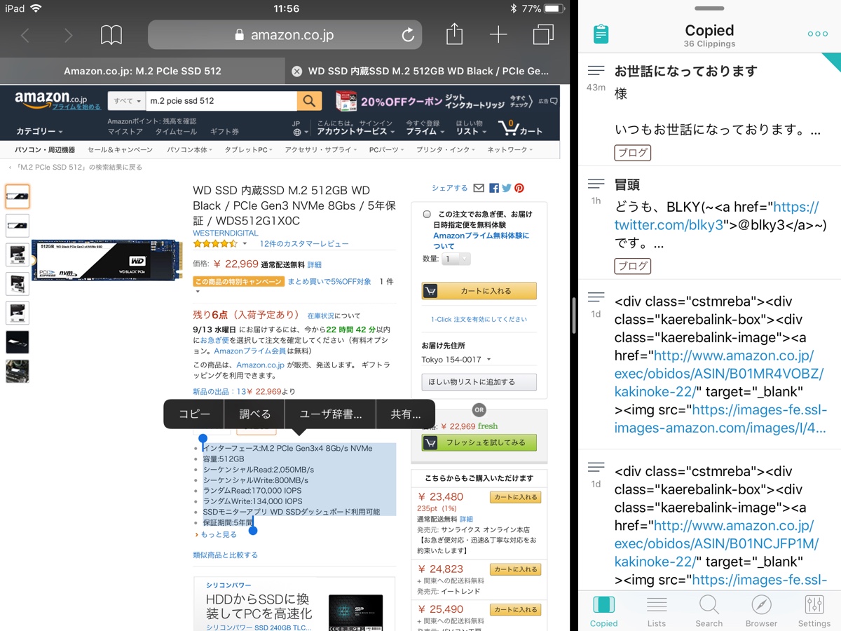Image resolution: width=841 pixels, height=631 pixels.
Task: Share product on Pinterest
Action: tap(519, 188)
